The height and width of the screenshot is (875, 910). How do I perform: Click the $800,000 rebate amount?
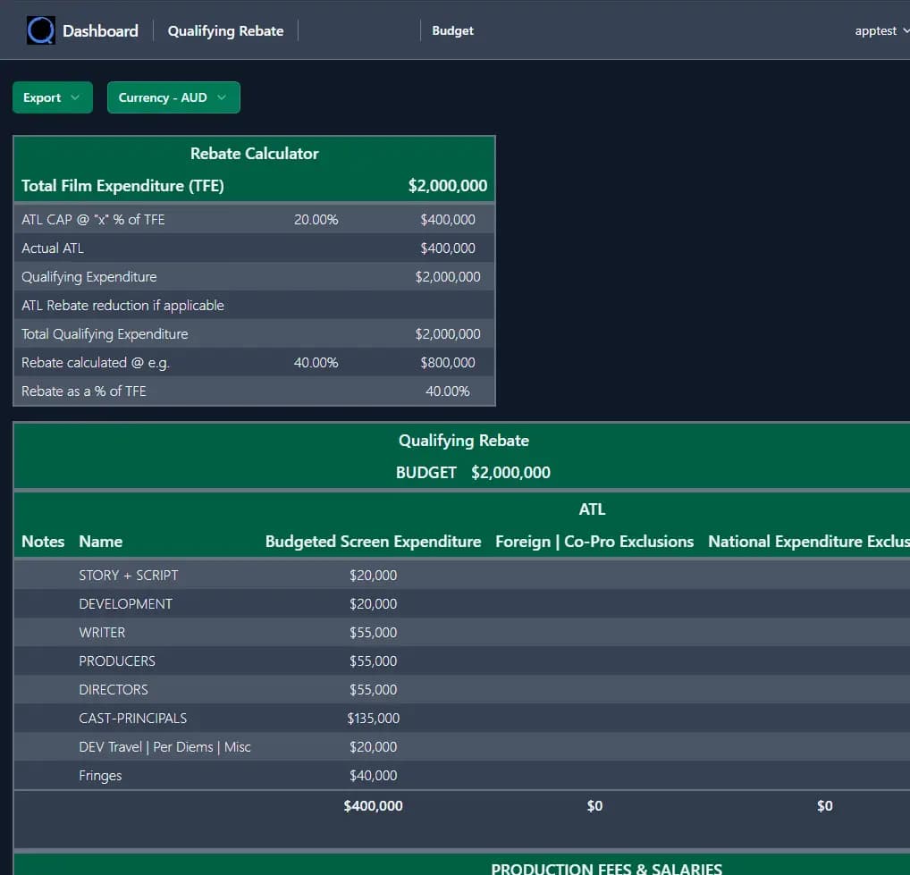[x=448, y=363]
